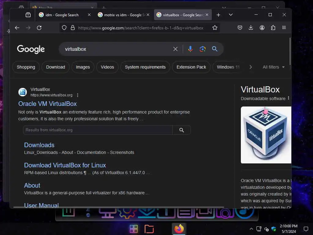Reload the current page
The height and width of the screenshot is (235, 313).
point(39,28)
